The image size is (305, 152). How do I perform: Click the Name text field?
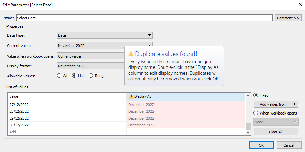point(144,18)
